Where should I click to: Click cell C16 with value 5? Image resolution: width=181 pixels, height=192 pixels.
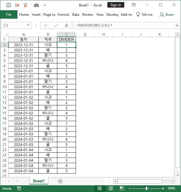pos(66,118)
